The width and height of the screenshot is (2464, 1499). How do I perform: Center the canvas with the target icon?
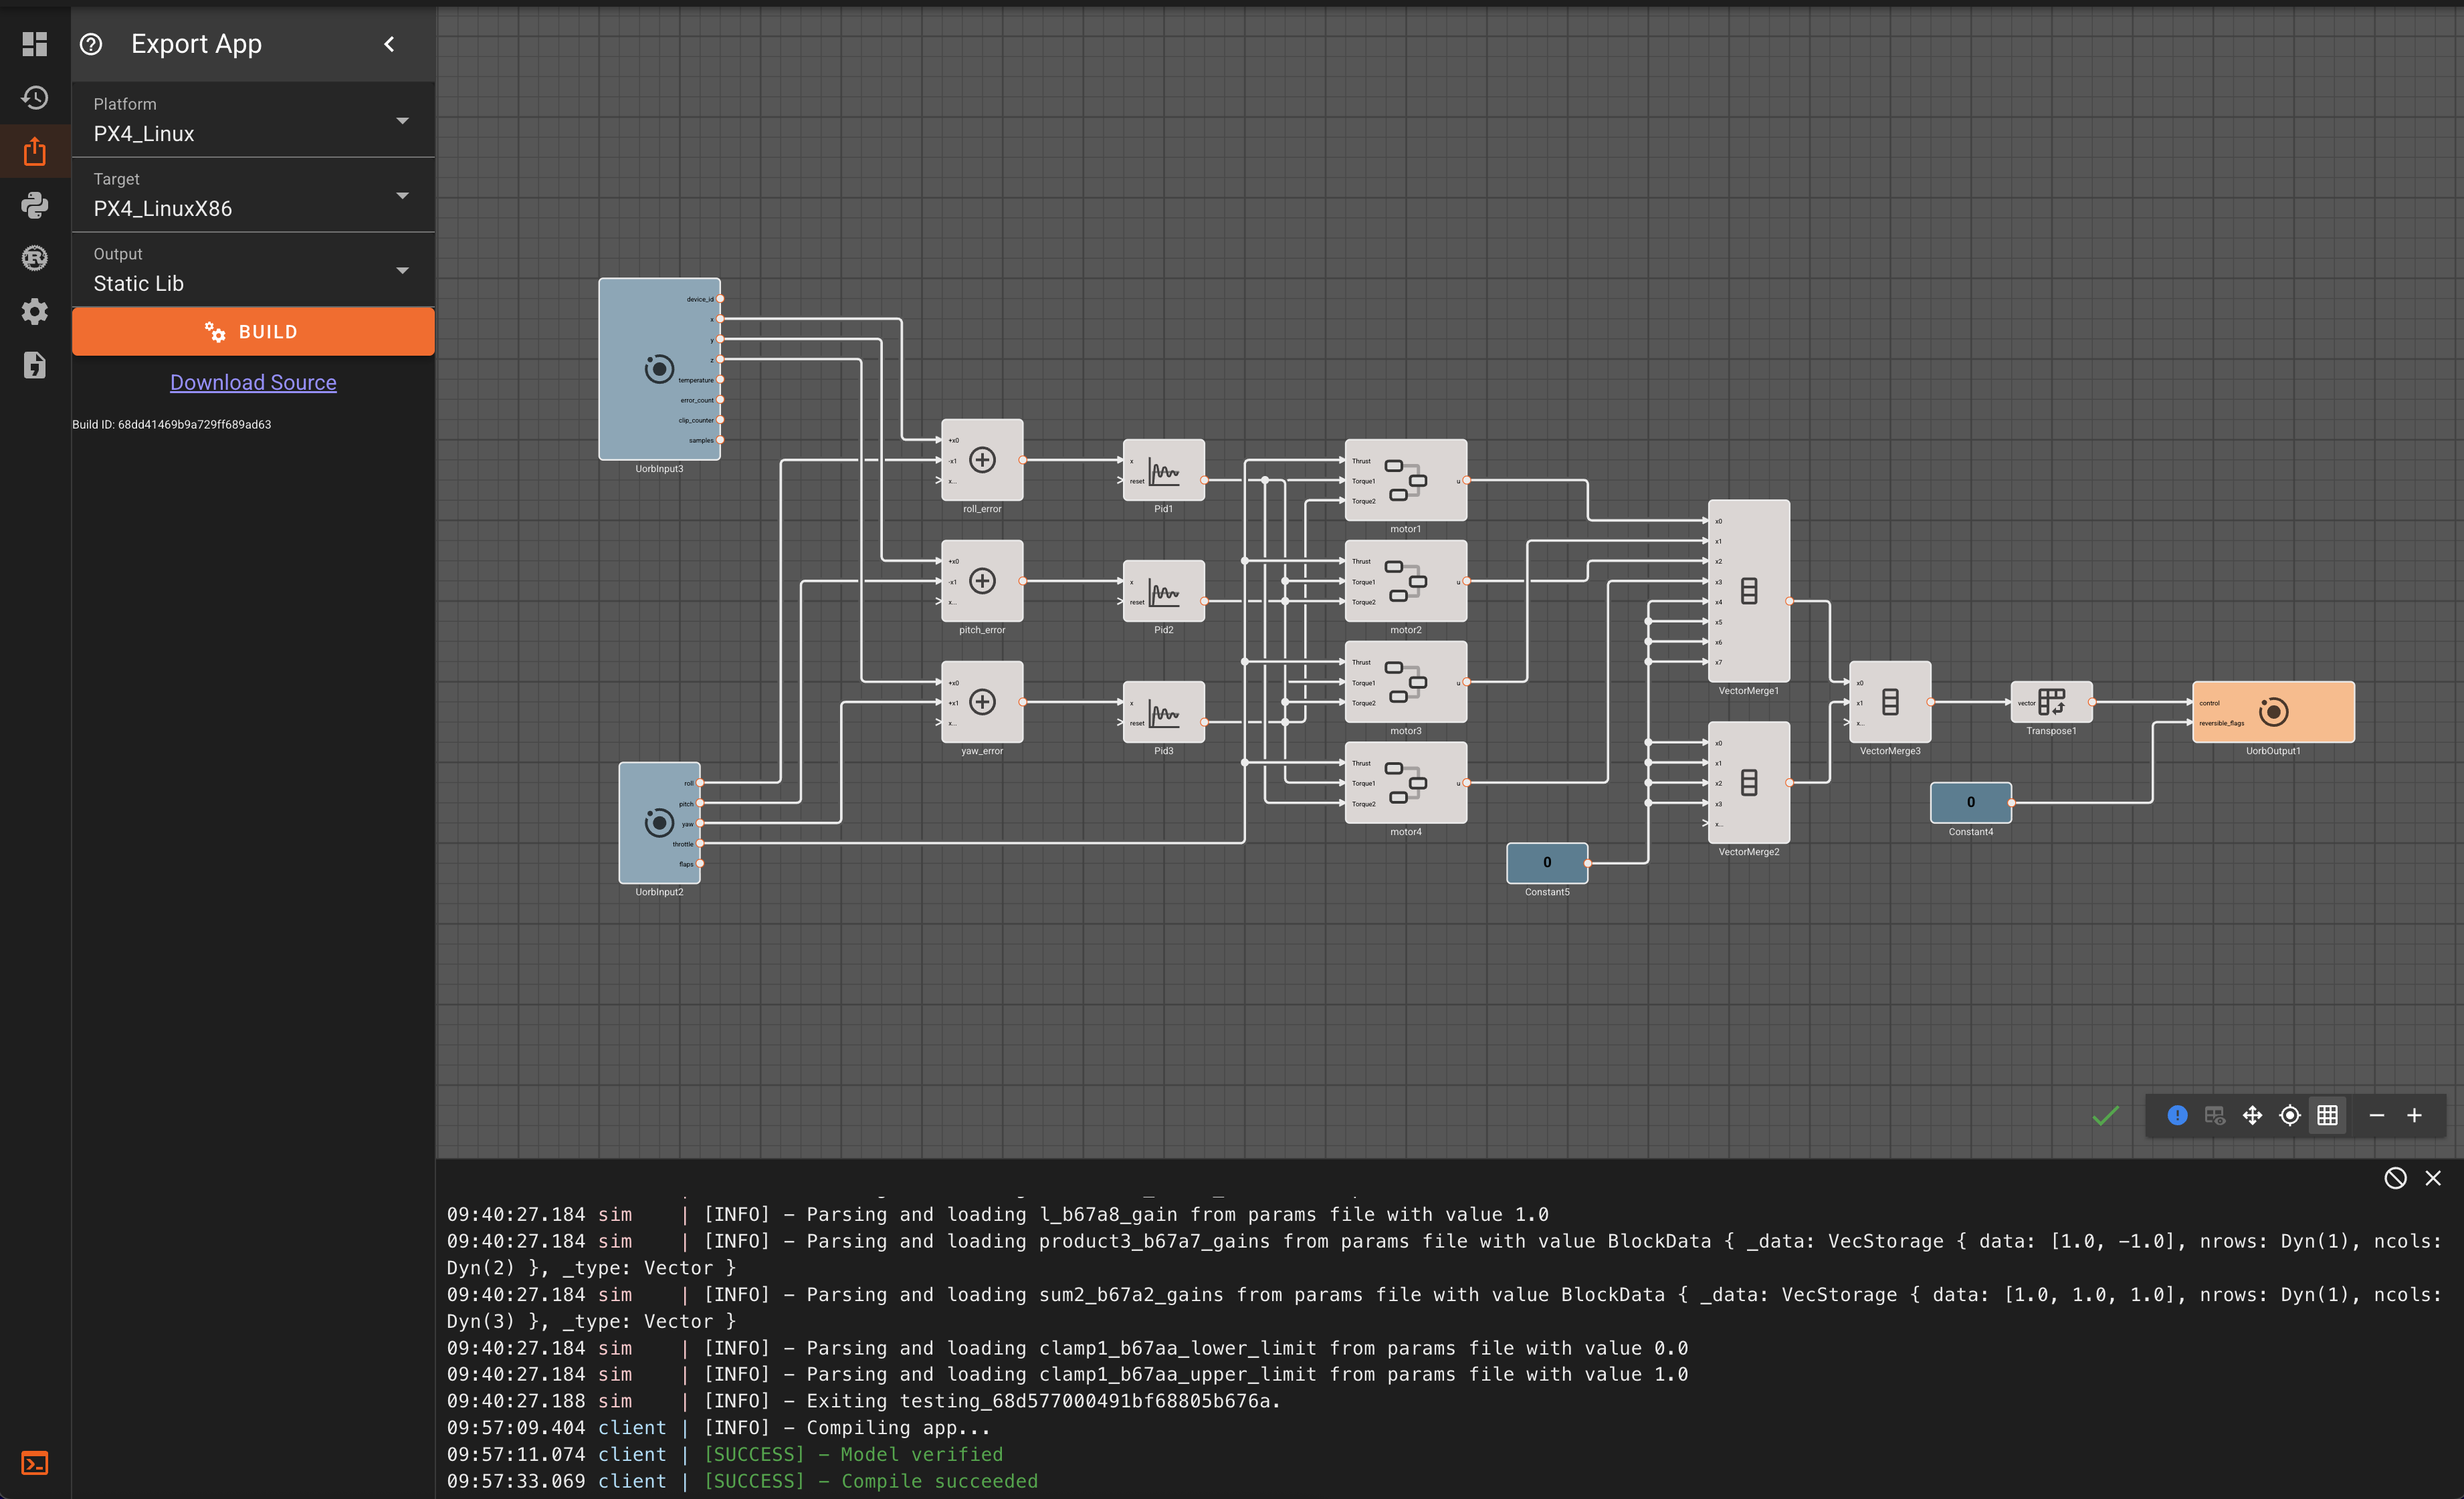tap(2290, 1115)
